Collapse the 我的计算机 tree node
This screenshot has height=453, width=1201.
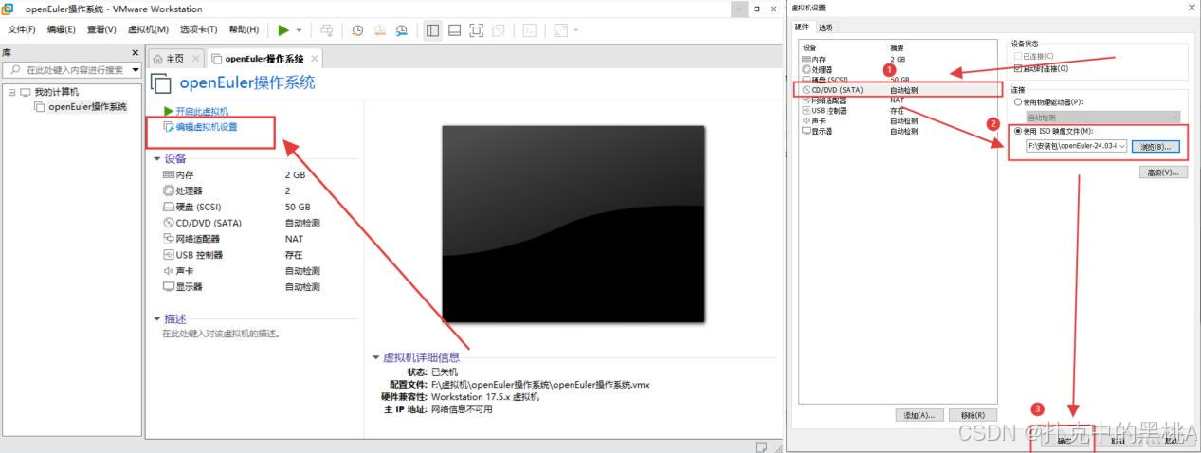click(x=11, y=92)
